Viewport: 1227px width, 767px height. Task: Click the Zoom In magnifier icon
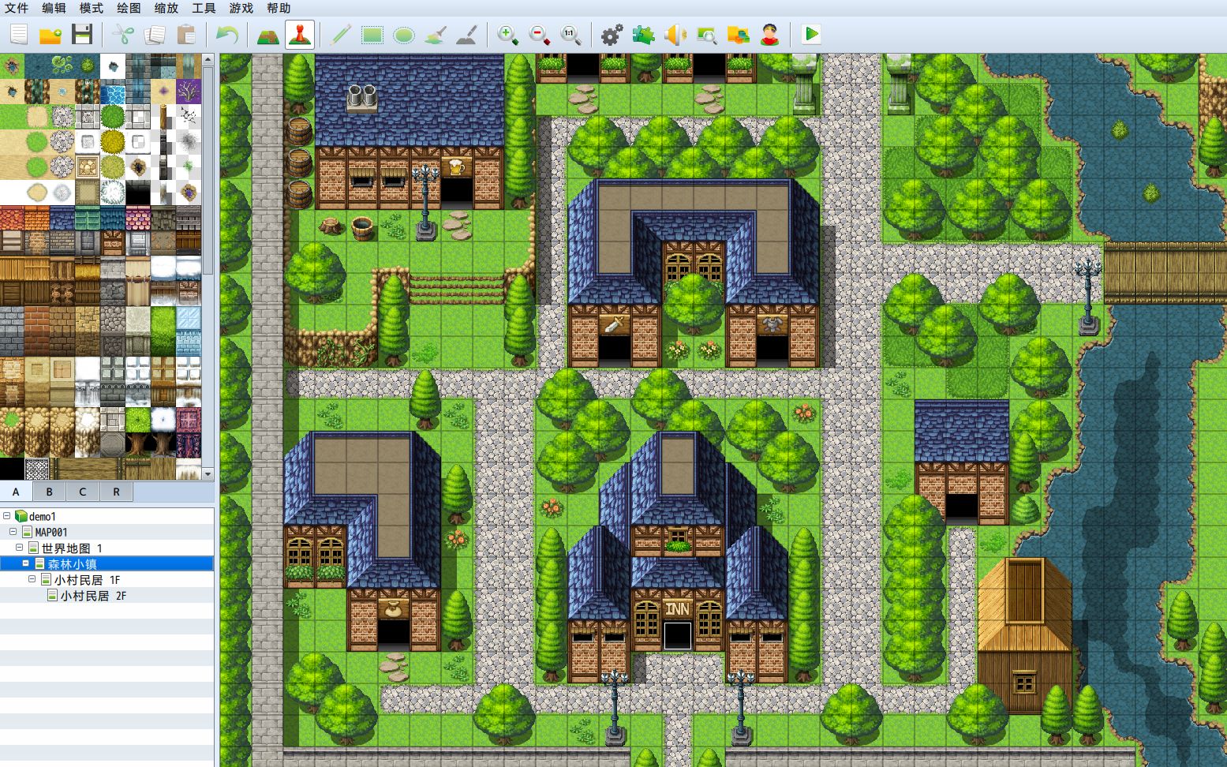[508, 35]
